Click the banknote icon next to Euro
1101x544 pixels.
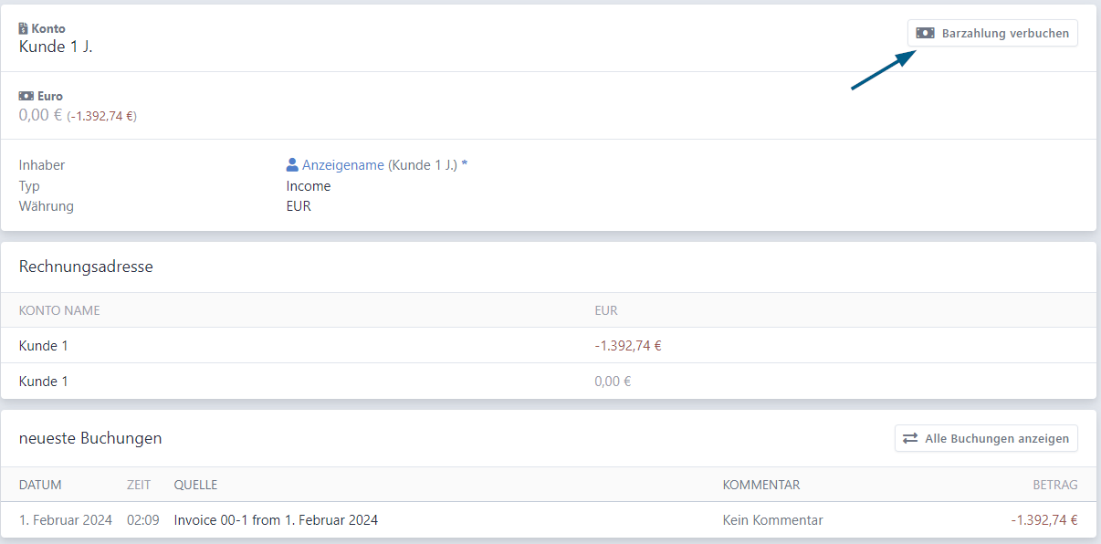26,96
